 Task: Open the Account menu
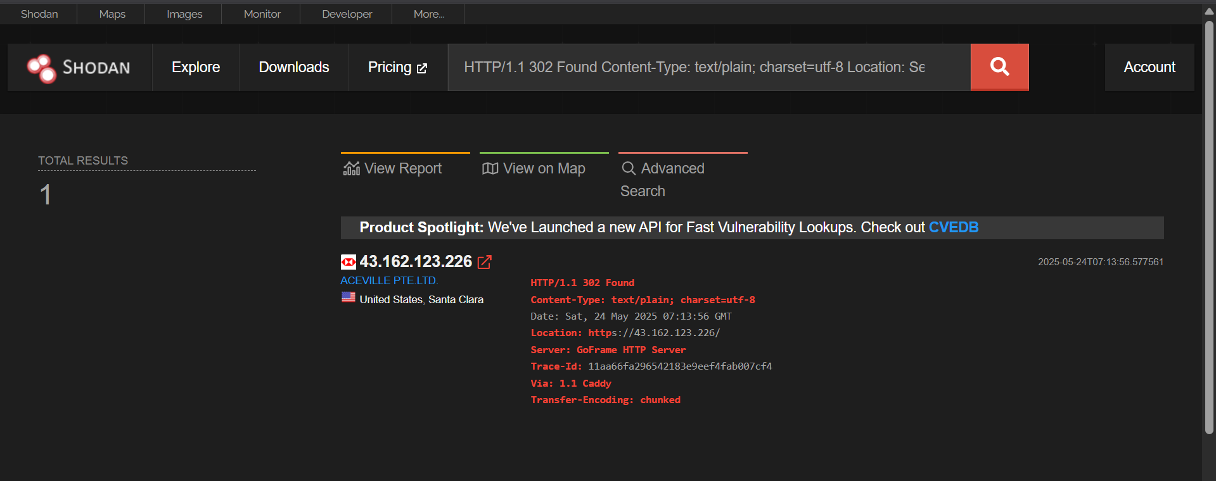click(1149, 67)
